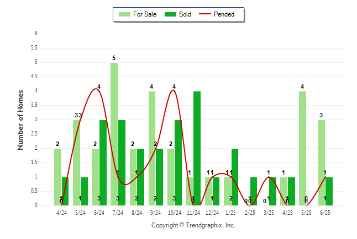Click the 4.5 value on the y-axis

(x=34, y=76)
